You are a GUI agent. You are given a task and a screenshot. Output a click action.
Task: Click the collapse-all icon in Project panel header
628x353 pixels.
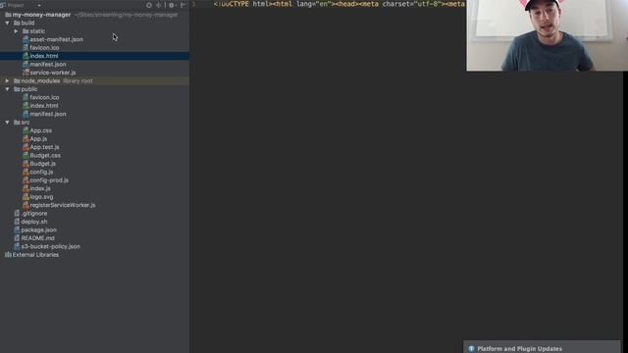159,5
